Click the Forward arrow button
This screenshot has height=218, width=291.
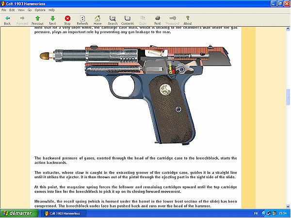22,20
